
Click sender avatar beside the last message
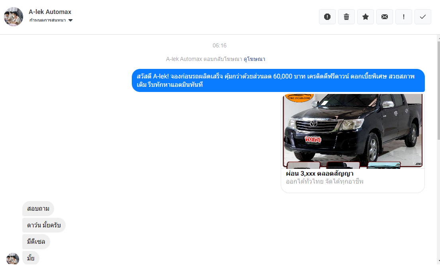pos(13,258)
